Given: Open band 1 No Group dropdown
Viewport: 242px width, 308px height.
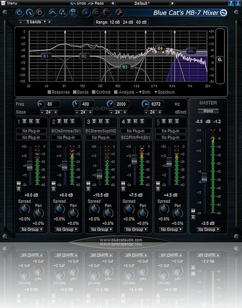Looking at the screenshot, I should click(32, 229).
